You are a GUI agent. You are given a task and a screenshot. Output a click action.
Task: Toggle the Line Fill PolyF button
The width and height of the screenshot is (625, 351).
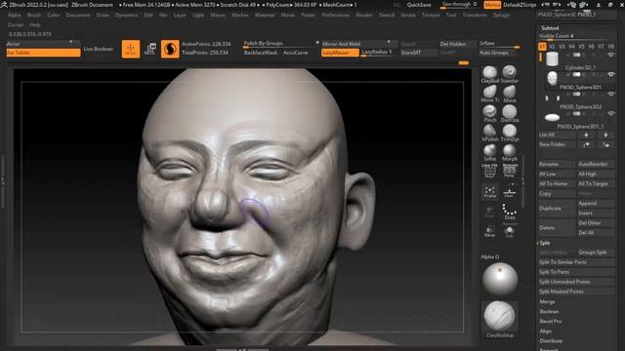490,171
